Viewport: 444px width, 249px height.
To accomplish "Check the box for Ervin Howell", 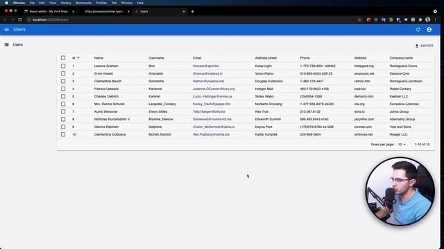I will click(63, 73).
